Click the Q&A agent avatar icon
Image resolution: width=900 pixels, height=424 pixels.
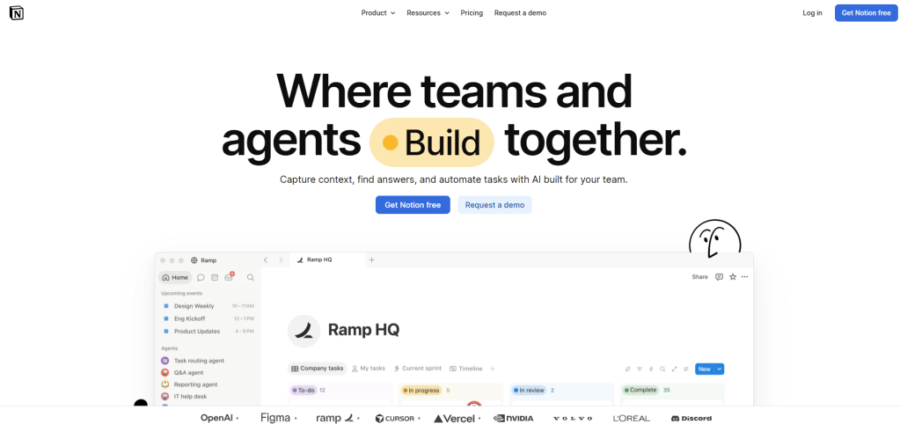(x=165, y=372)
